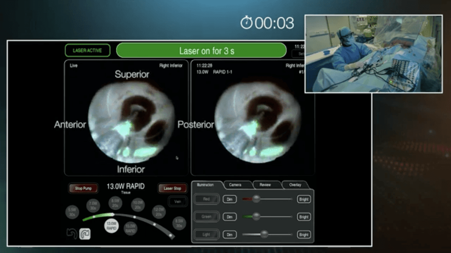Switch to the Camera tab

(235, 185)
